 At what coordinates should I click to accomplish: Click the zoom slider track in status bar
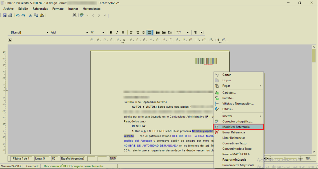286,158
